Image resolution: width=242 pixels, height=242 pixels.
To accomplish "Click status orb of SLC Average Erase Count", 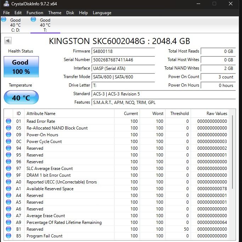I will pos(9,168).
